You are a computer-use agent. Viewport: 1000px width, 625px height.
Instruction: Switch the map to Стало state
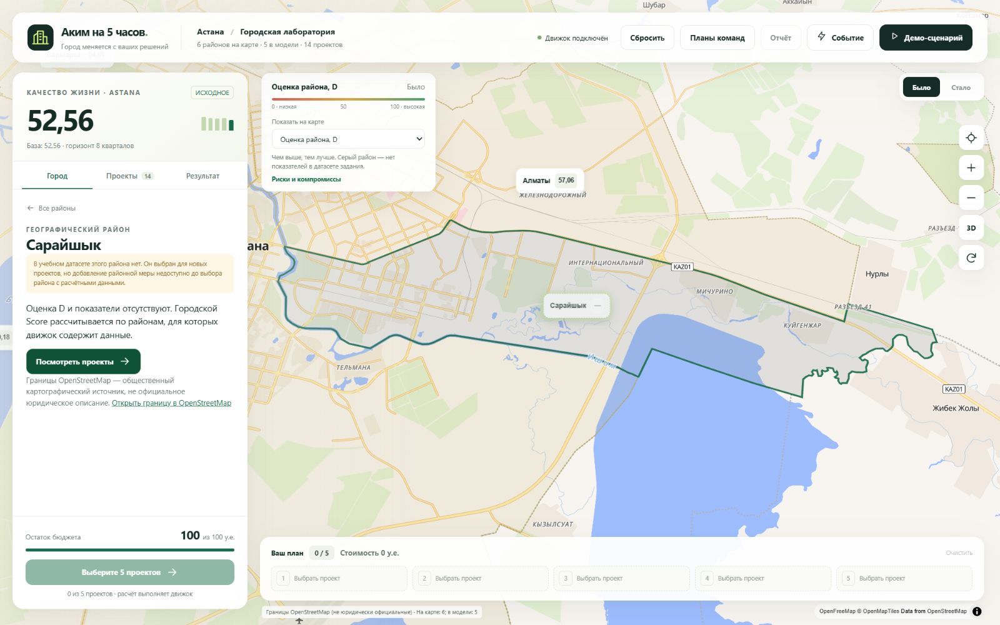pos(961,87)
